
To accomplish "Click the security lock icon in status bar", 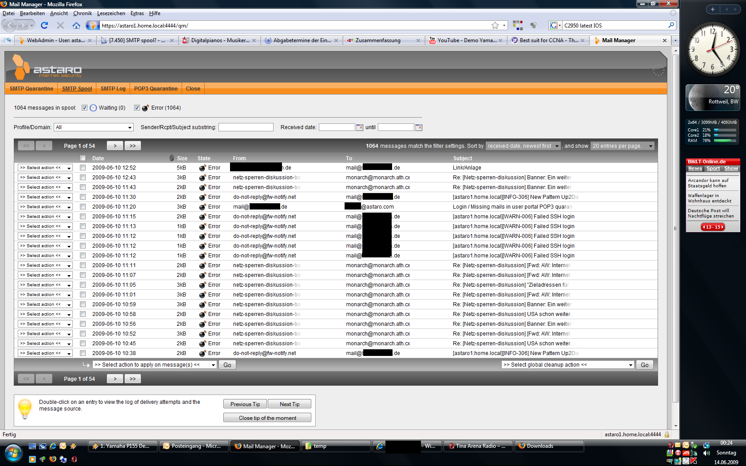I will click(667, 434).
